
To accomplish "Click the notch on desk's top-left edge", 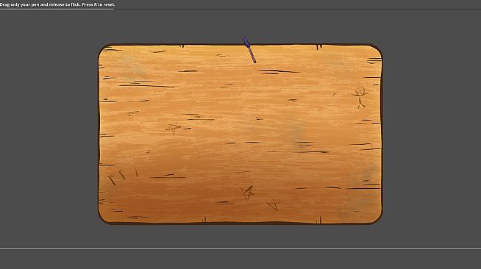I will (182, 46).
